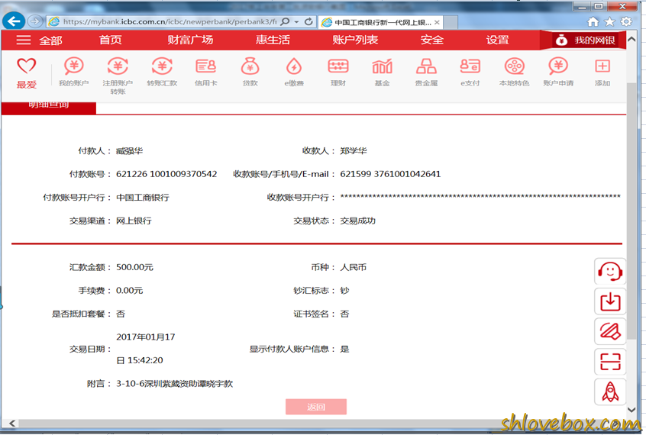Click channel value 网上银行
This screenshot has width=646, height=435.
click(134, 221)
